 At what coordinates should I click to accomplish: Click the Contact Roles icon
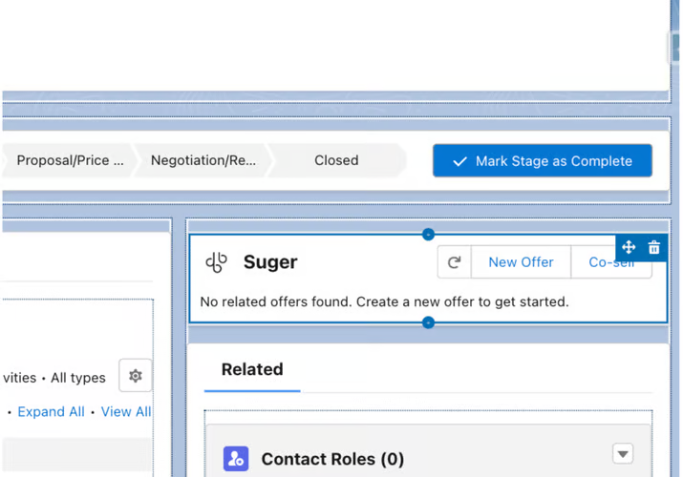236,459
